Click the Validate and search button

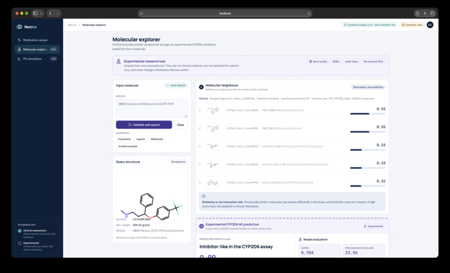click(x=144, y=124)
